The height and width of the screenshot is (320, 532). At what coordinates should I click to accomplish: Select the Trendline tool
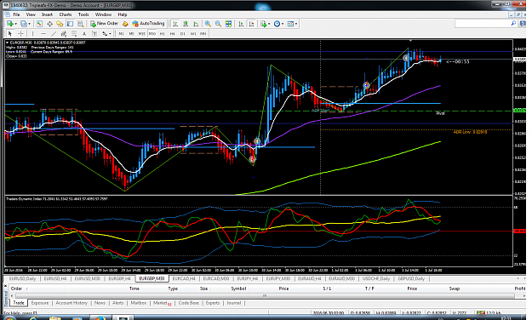(54, 33)
